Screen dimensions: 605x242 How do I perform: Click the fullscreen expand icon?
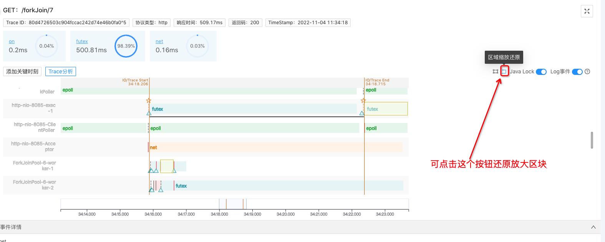click(x=587, y=11)
